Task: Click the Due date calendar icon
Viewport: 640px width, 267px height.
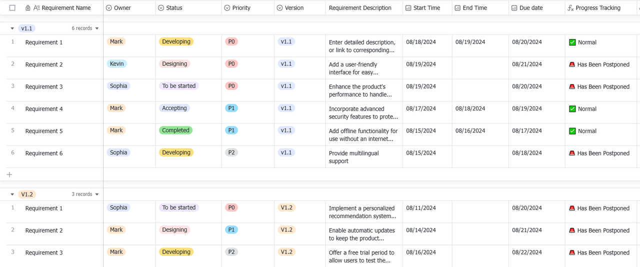Action: tap(514, 8)
